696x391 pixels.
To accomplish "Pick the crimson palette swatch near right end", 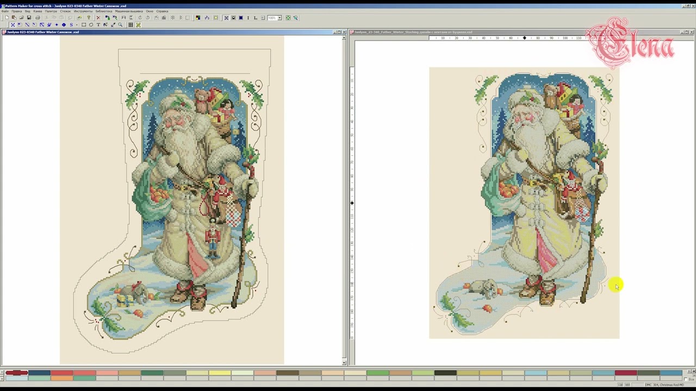I will 626,373.
